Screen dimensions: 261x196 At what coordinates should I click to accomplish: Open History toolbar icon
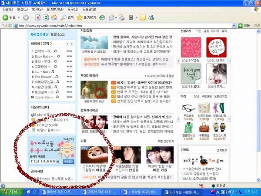coord(102,17)
